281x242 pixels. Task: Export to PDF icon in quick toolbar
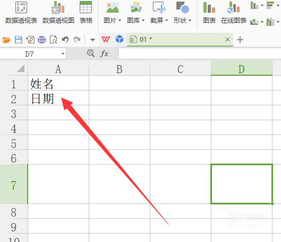30,40
